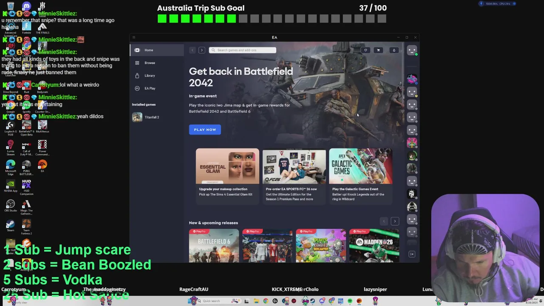
Task: Open Call of Duty desktop shortcut
Action: (26, 147)
